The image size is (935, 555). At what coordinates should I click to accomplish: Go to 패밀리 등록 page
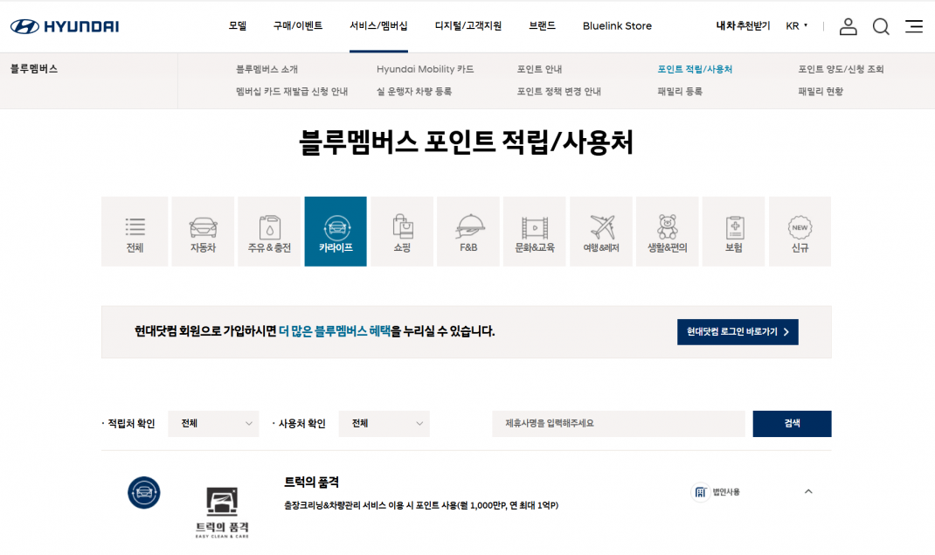point(680,91)
